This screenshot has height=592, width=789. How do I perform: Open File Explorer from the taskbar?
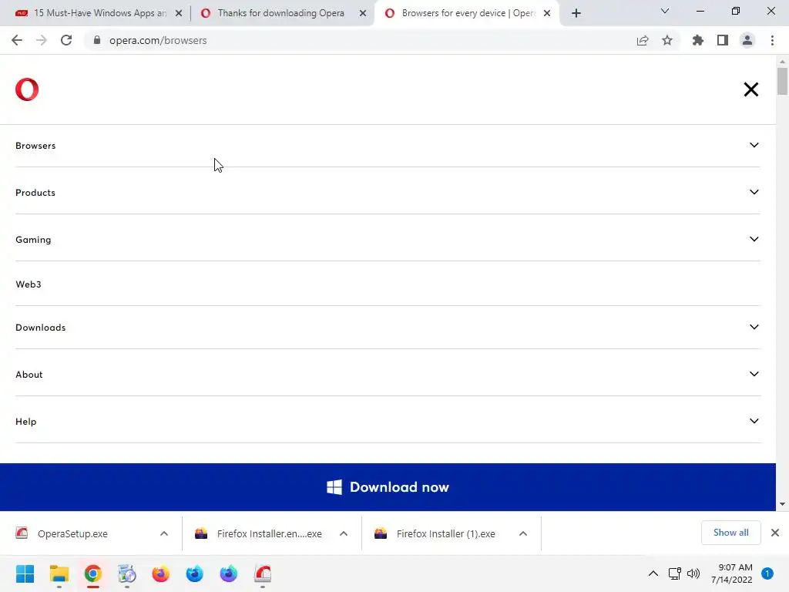click(59, 573)
